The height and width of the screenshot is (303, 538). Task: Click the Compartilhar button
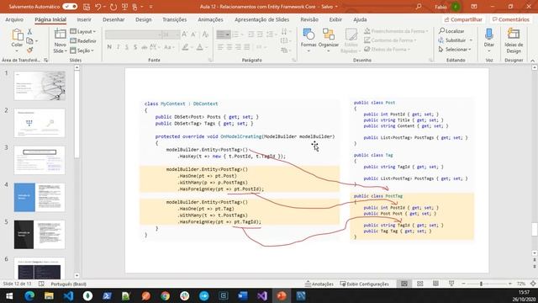pyautogui.click(x=463, y=19)
